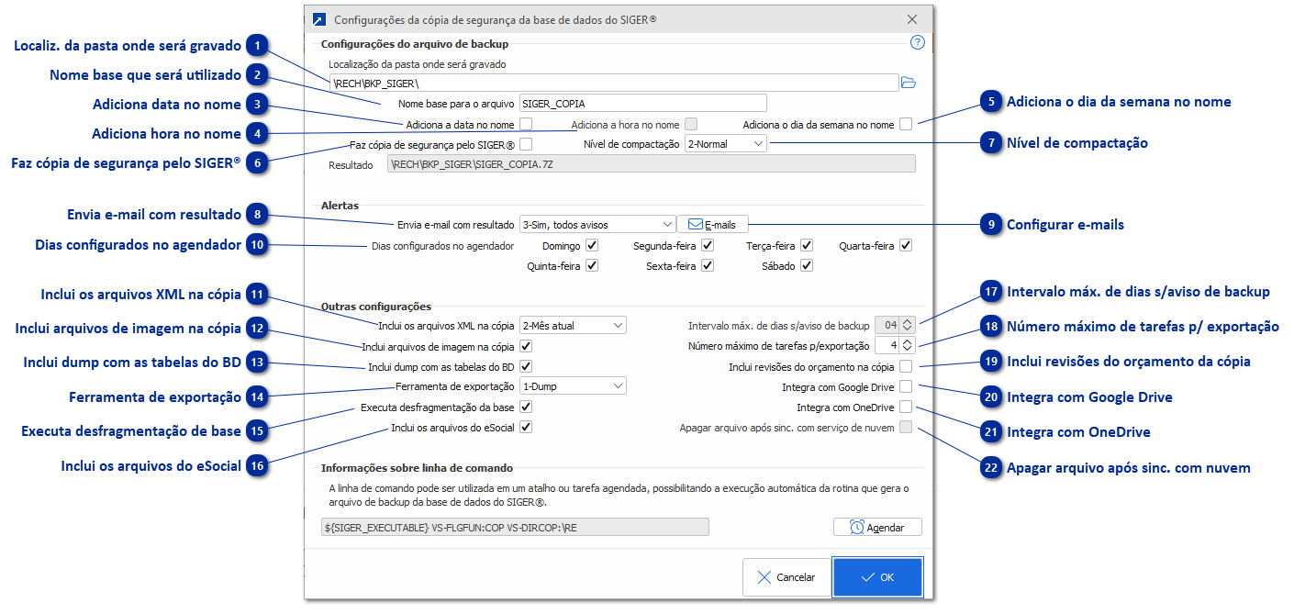Open the 'Envia e-mail com resultado' dropdown
Viewport: 1294px width, 614px height.
click(597, 223)
